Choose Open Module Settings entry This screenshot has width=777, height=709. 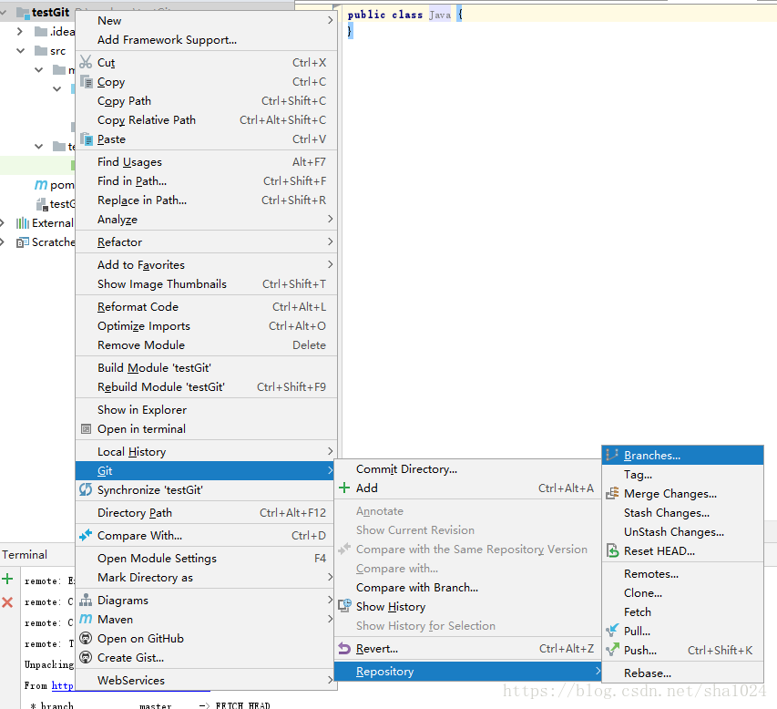tap(206, 559)
